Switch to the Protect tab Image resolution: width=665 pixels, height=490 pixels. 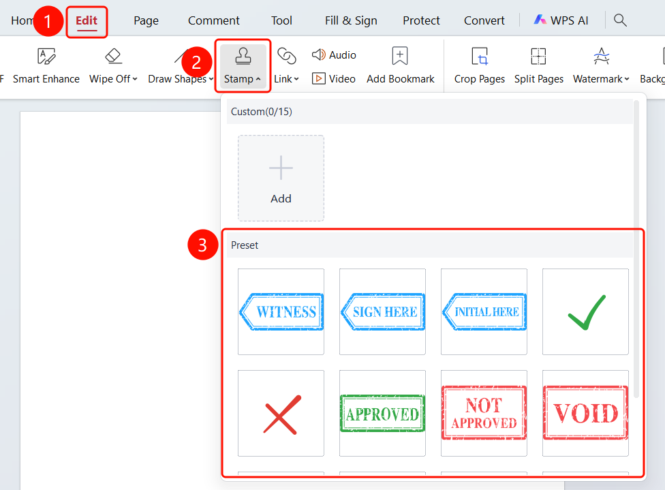(421, 20)
